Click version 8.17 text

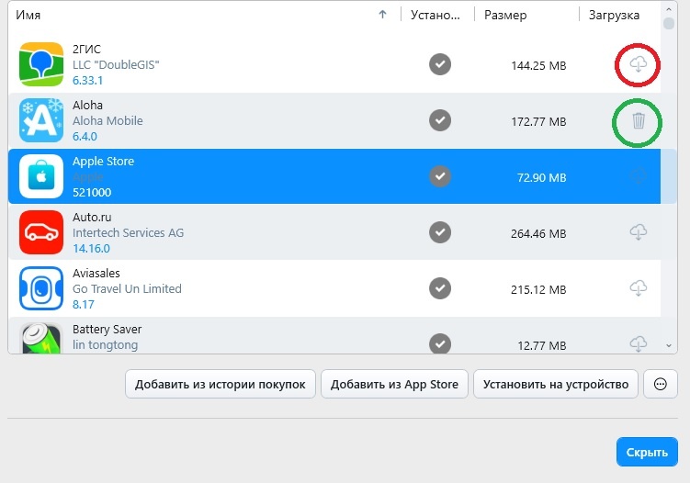point(84,305)
